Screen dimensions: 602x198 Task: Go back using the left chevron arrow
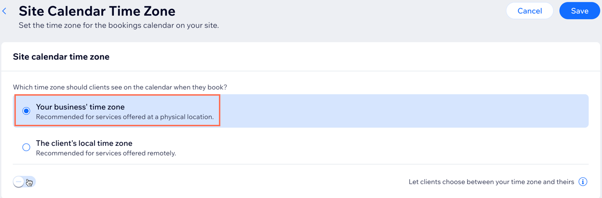click(x=4, y=11)
